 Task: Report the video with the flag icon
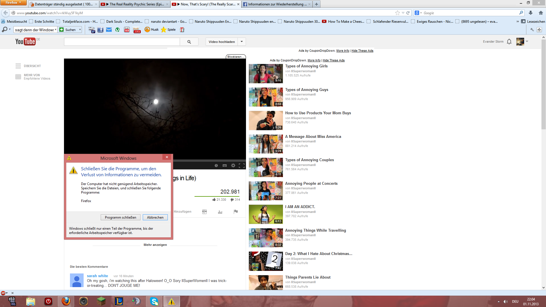[236, 211]
